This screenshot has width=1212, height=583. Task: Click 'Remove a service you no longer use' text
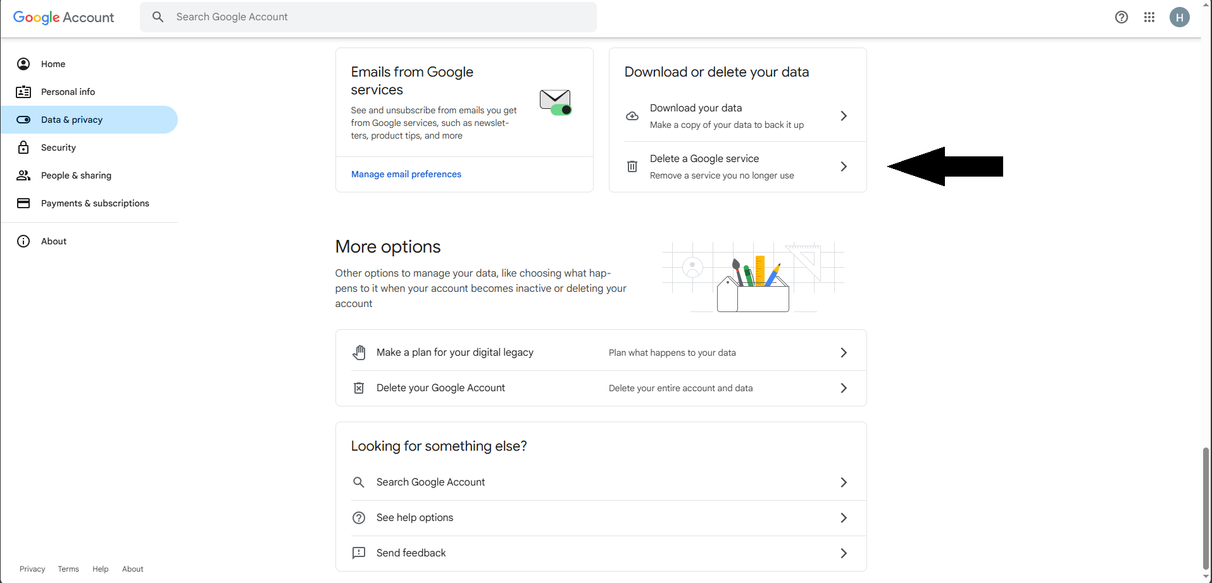click(722, 175)
